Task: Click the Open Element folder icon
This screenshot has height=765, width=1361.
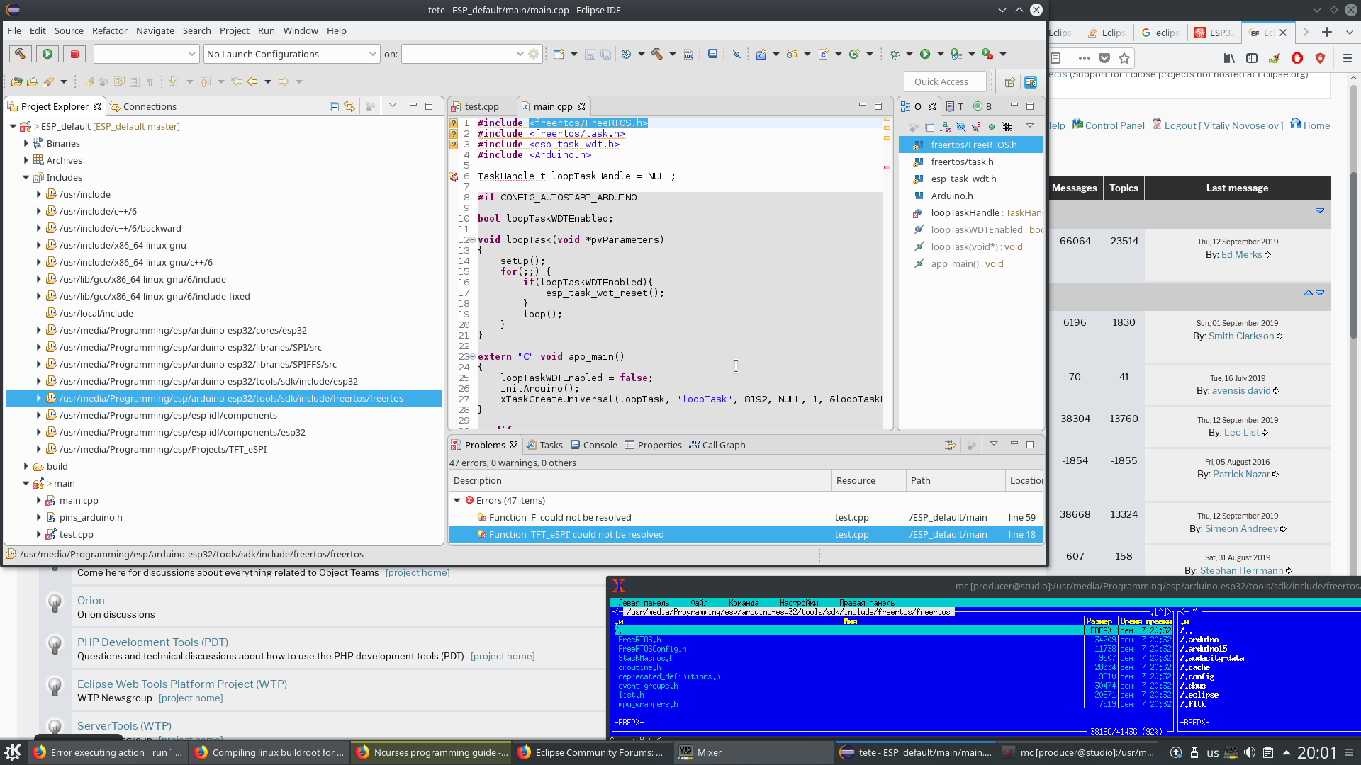Action: [x=16, y=81]
